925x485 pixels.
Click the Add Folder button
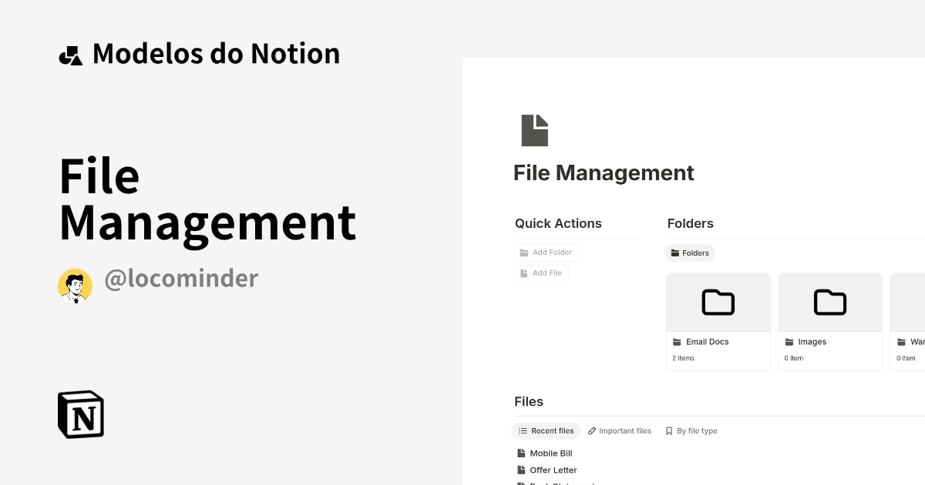547,252
